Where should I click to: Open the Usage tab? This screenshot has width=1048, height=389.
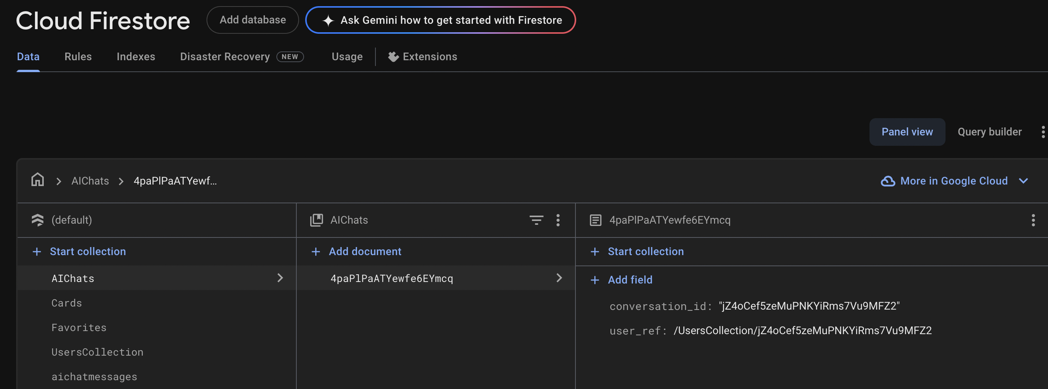coord(347,56)
